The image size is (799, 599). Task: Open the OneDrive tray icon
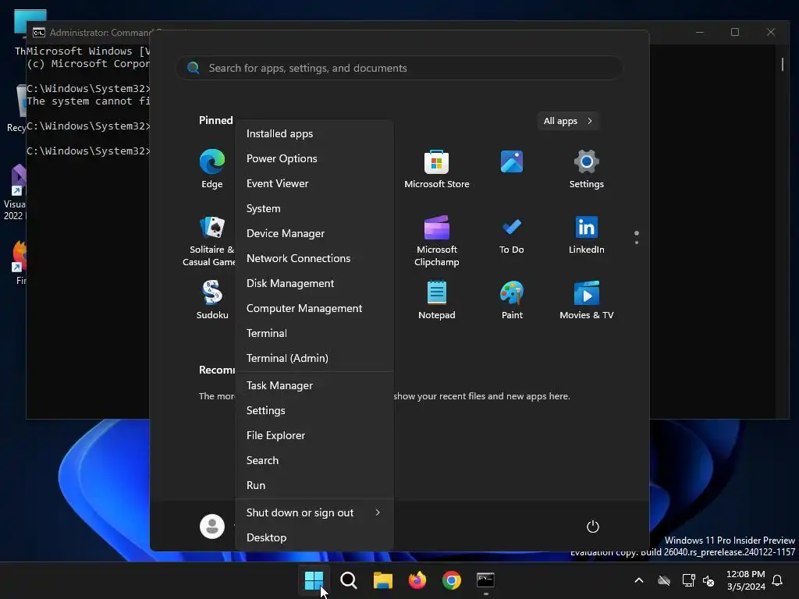(x=664, y=580)
